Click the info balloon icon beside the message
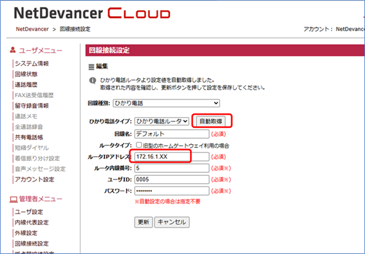This screenshot has height=254, width=365. point(93,81)
